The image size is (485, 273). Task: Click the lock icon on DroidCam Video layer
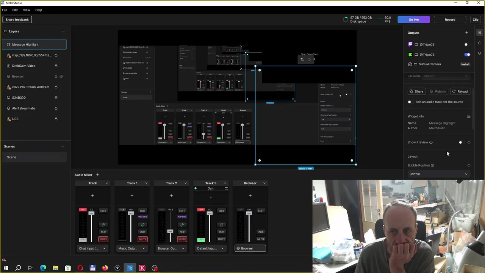pos(56,66)
